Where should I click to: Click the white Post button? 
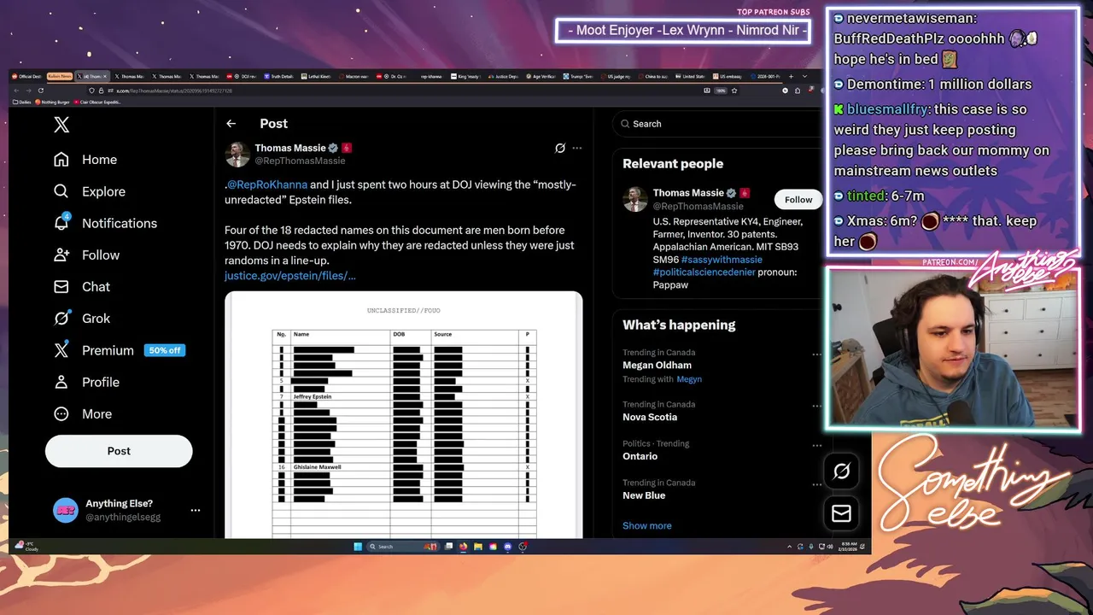tap(119, 451)
